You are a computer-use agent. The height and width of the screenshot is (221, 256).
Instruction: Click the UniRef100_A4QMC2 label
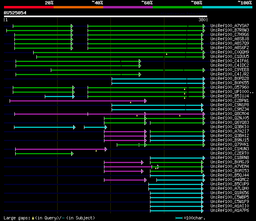[230, 180]
